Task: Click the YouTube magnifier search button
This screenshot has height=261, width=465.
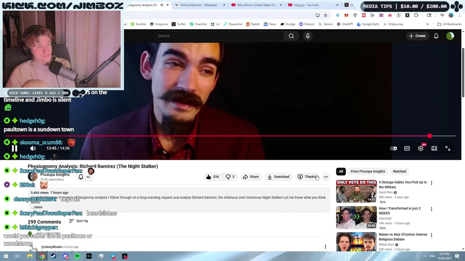Action: [x=291, y=36]
